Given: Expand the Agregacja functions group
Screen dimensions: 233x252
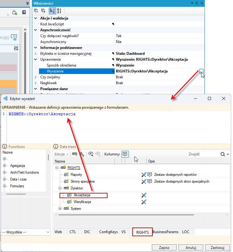Looking at the screenshot, I should [x=4, y=166].
